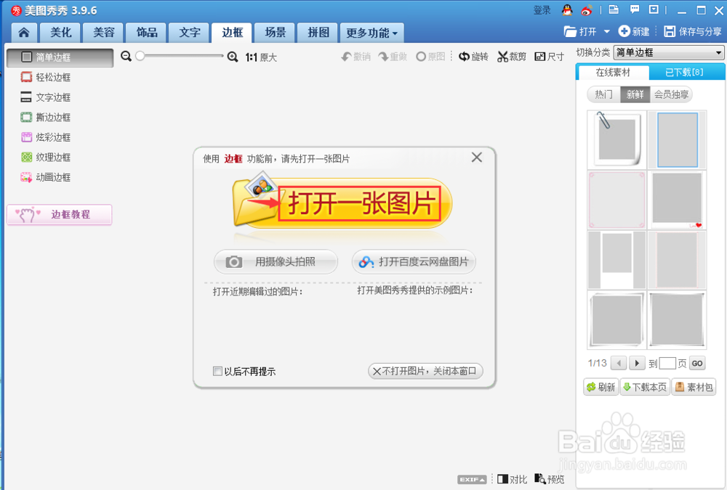Check the 以后不再提示 checkbox
The height and width of the screenshot is (490, 727).
(217, 371)
